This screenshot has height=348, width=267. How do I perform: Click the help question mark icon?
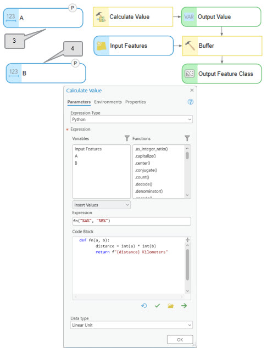[x=191, y=102]
